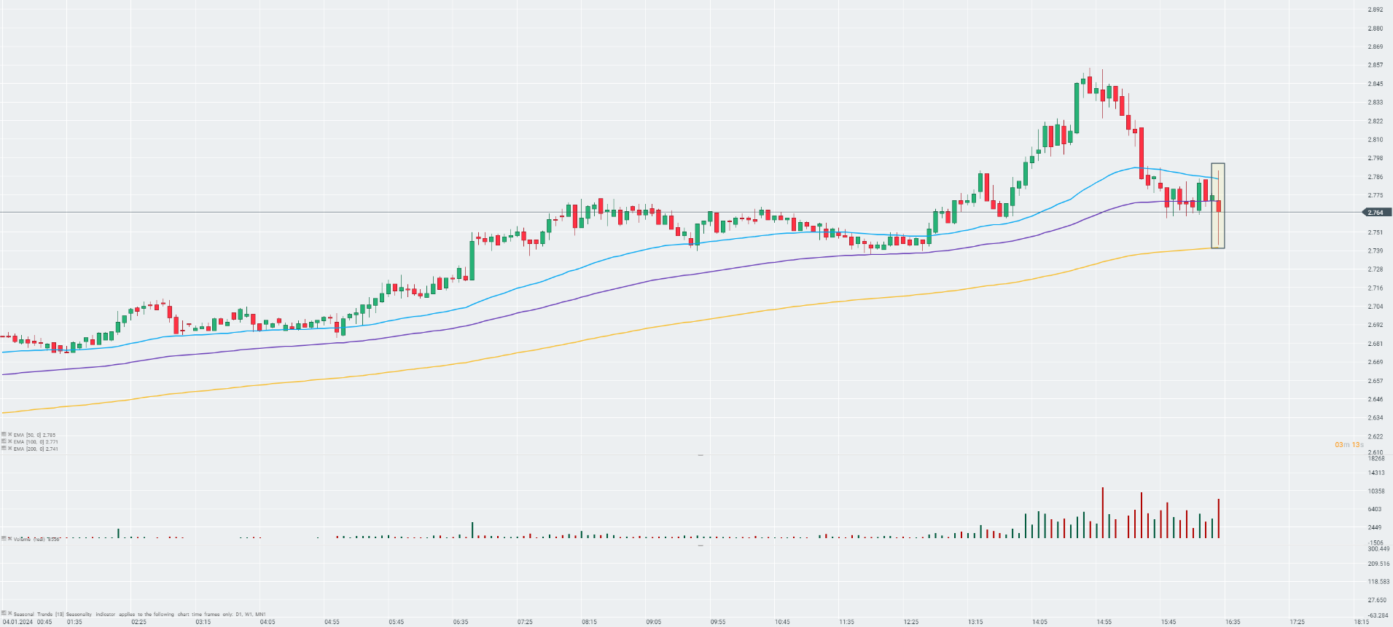Click the 118.583 seasonal scale label
The height and width of the screenshot is (627, 1393).
(1378, 583)
